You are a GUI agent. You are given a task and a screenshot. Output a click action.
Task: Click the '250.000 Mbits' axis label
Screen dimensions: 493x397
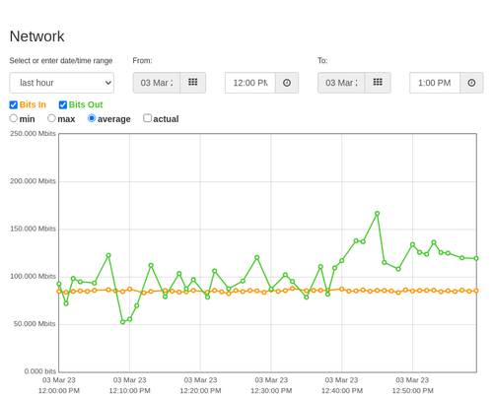click(33, 134)
